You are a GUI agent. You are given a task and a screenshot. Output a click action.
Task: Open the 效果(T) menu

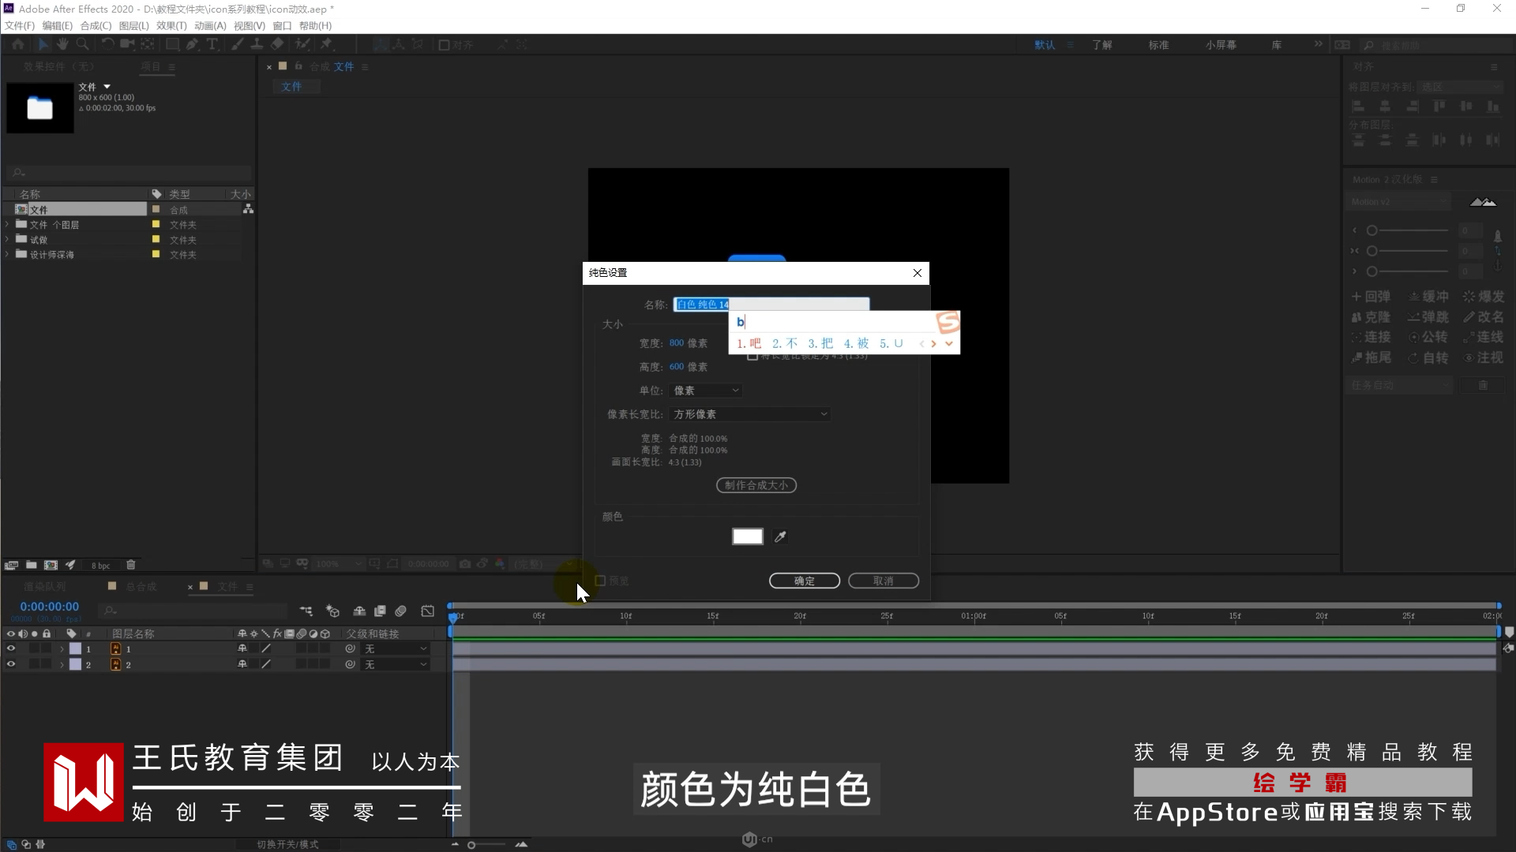coord(171,26)
